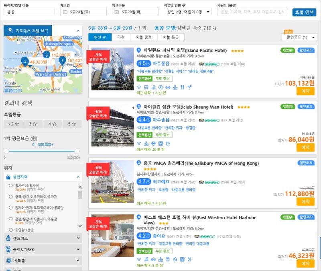The image size is (321, 271).
Task: Switch to 호텔 평점 sort tab
Action: point(144,37)
